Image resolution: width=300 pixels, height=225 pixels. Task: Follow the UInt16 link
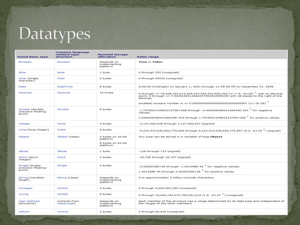63,212
